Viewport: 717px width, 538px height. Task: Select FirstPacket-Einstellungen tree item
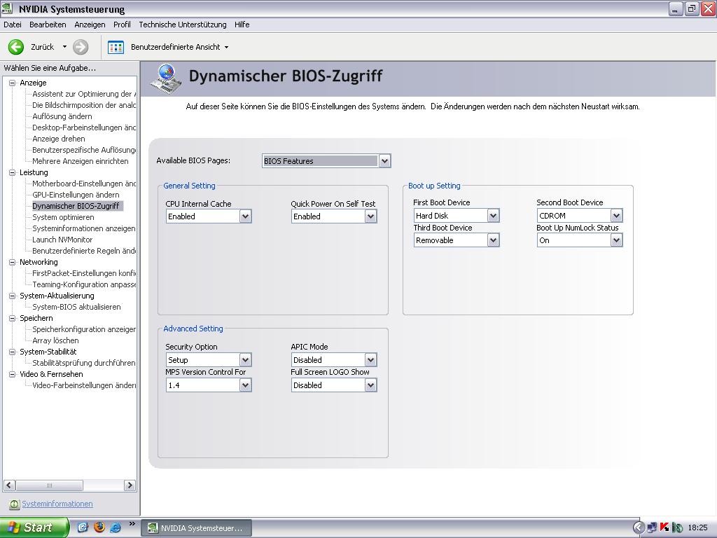[84, 273]
